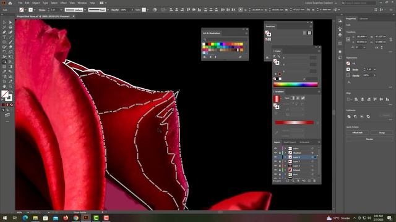
Task: Choose Linear gradient type
Action: tap(293, 98)
